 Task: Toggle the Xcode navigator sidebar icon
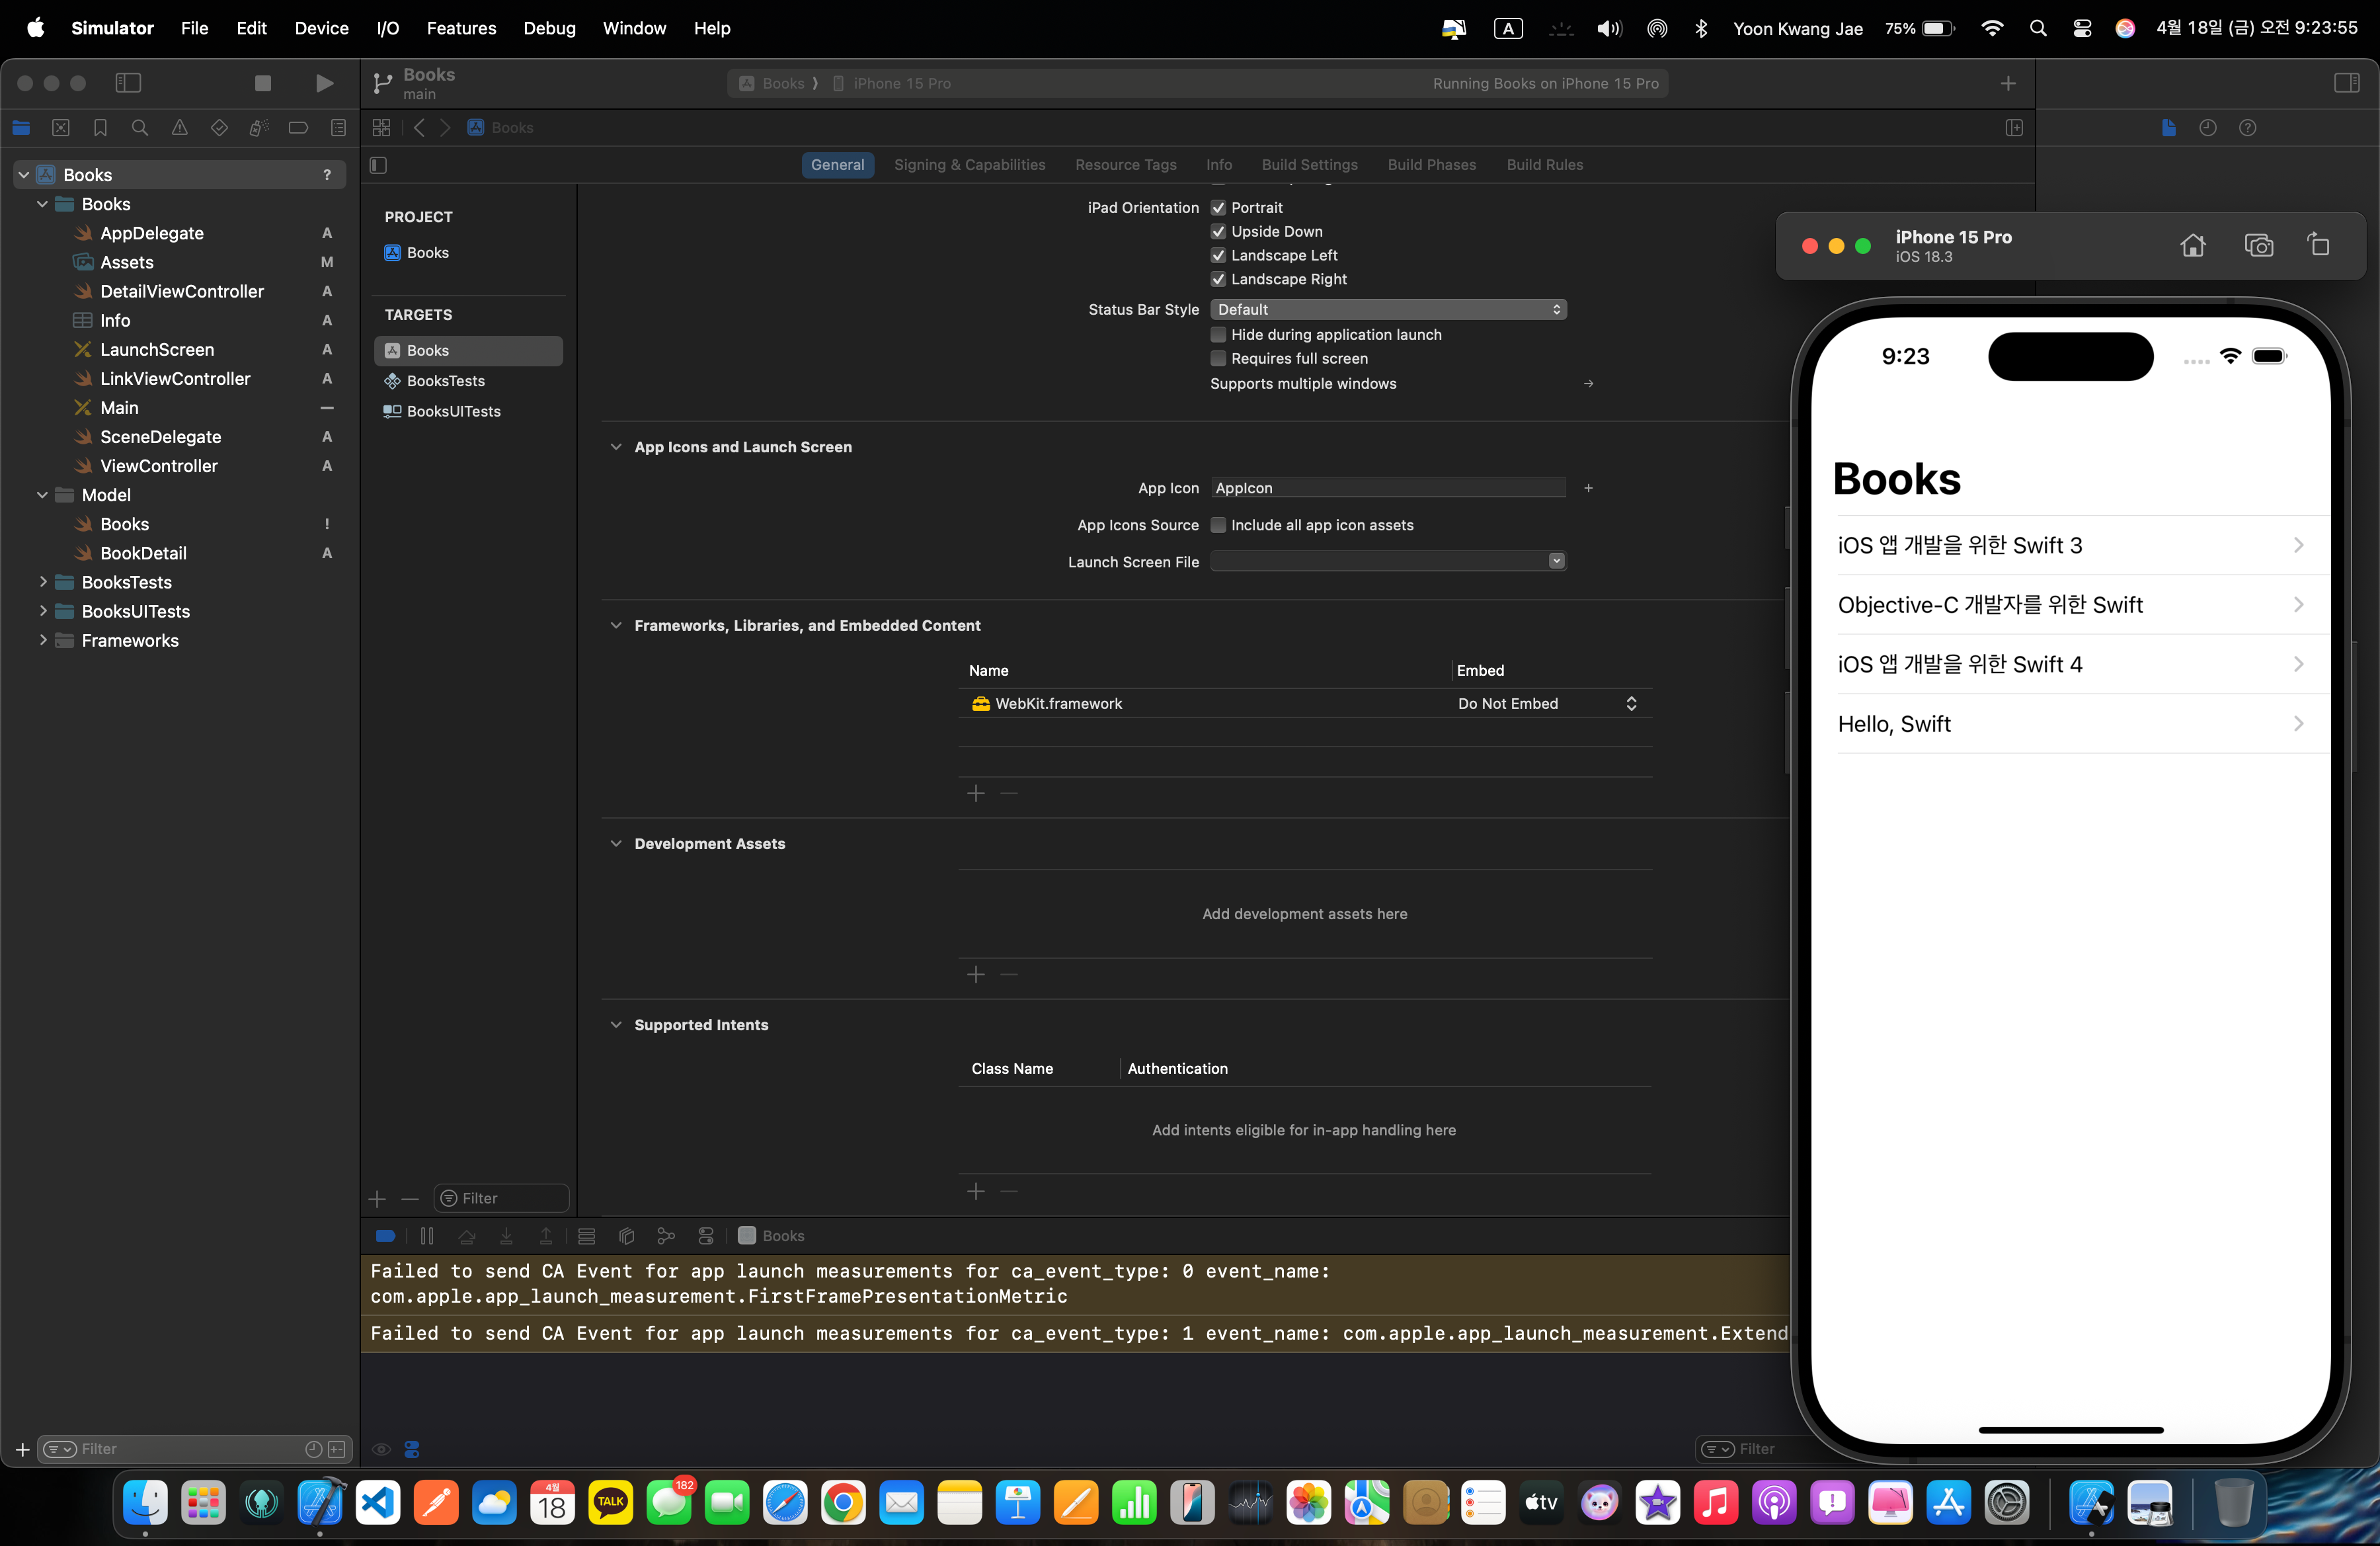128,83
